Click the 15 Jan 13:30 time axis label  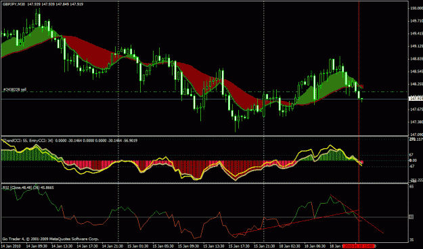(x=214, y=246)
